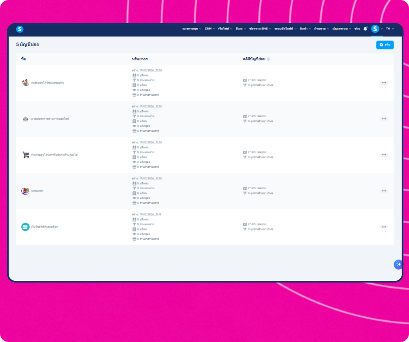
Task: Click the Name column header
Action: click(x=23, y=59)
